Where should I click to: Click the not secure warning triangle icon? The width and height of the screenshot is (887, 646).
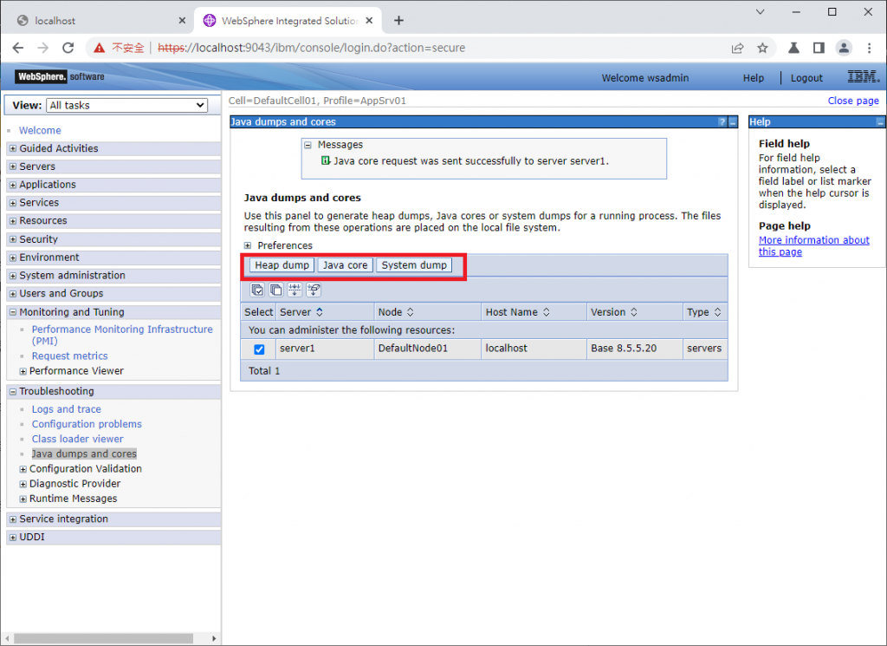click(99, 48)
